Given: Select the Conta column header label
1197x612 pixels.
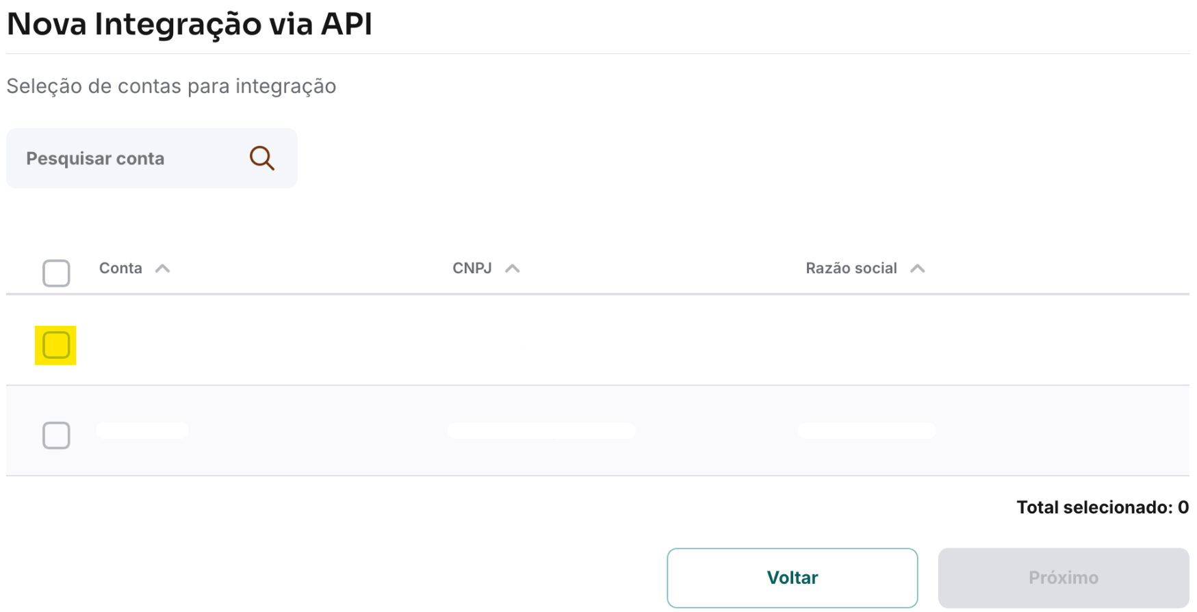Looking at the screenshot, I should pos(120,268).
